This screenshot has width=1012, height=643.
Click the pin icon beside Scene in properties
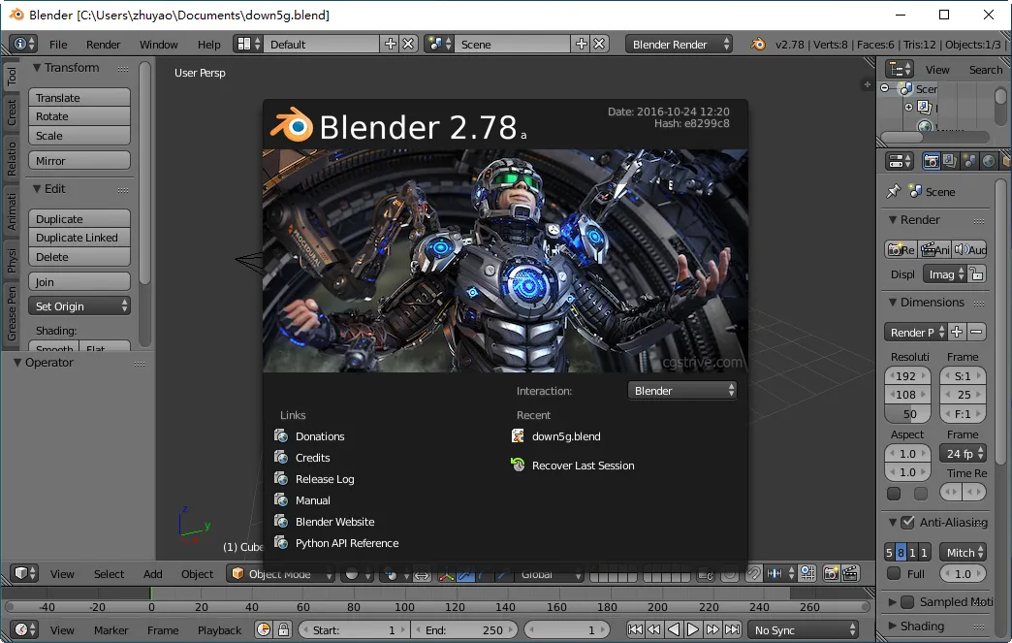click(893, 192)
